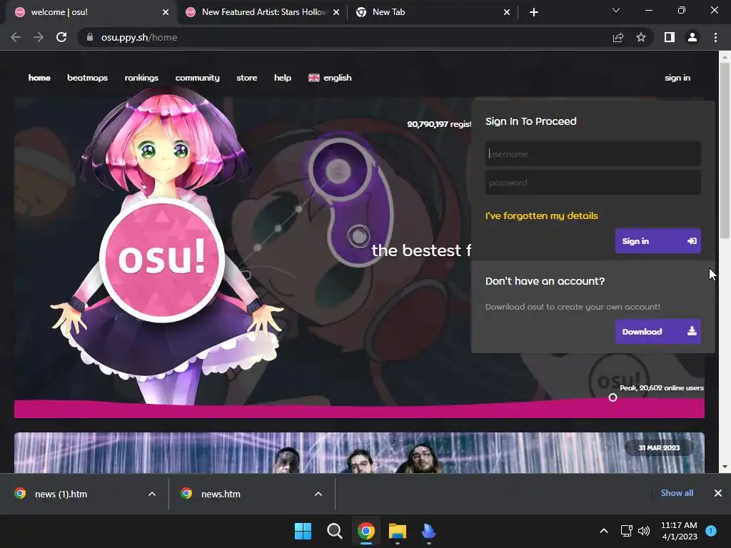Open downloaded file news.htm
The width and height of the screenshot is (731, 548).
(x=221, y=494)
